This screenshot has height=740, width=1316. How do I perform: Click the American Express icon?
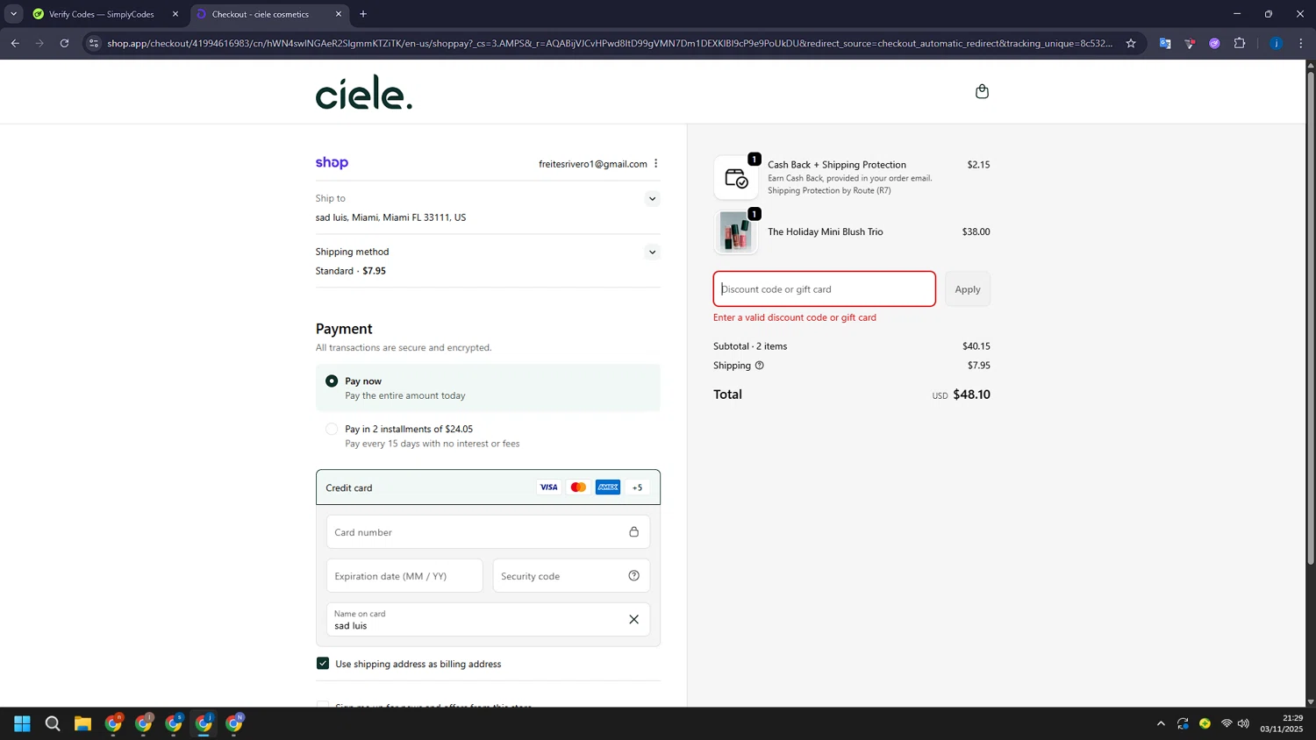click(608, 487)
